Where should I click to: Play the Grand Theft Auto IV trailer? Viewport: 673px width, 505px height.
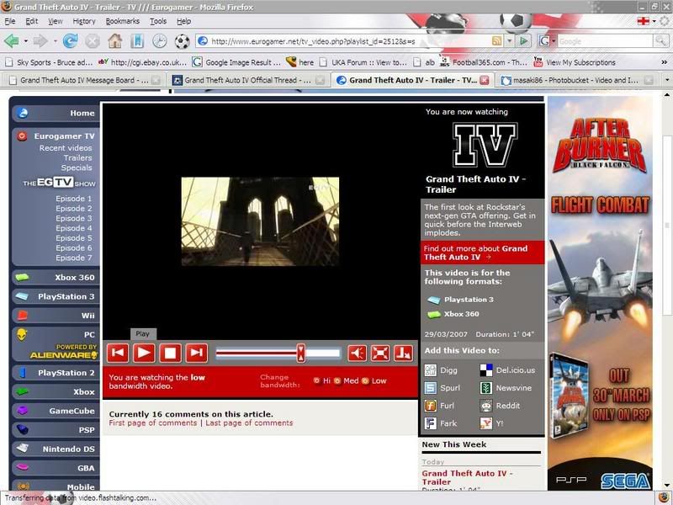point(144,353)
